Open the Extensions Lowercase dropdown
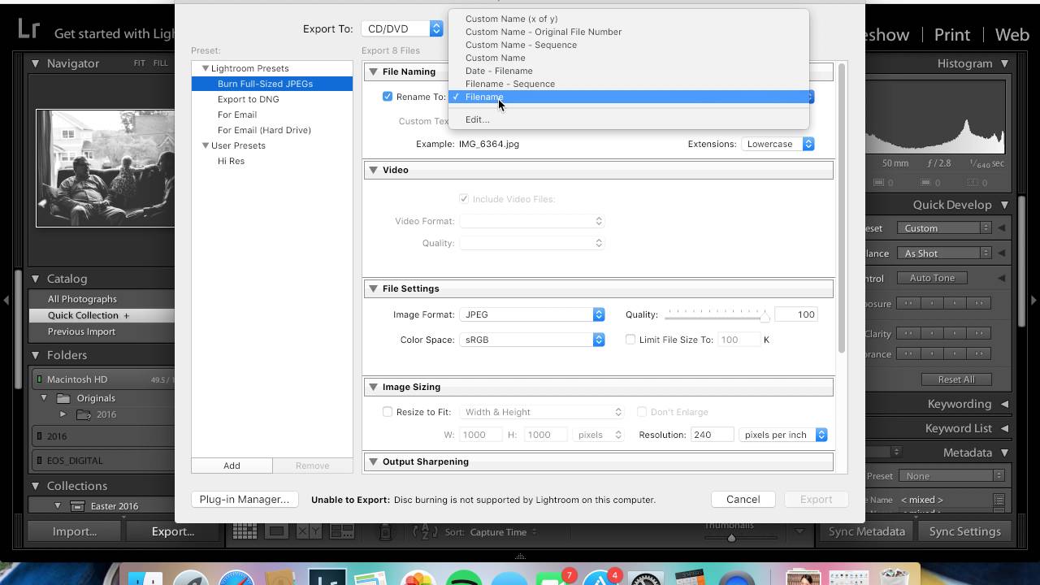 click(x=778, y=144)
